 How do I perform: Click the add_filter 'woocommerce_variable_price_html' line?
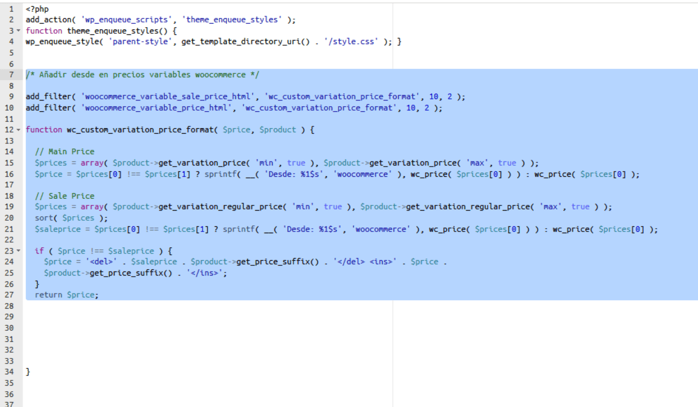(234, 108)
